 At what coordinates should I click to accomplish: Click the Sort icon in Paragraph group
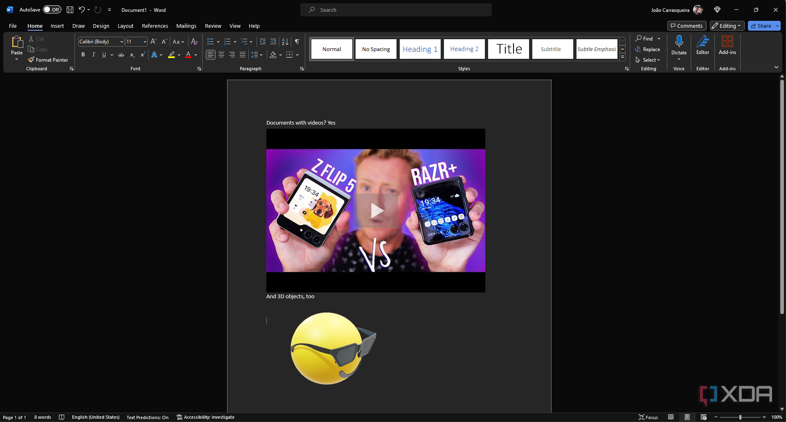pyautogui.click(x=285, y=42)
